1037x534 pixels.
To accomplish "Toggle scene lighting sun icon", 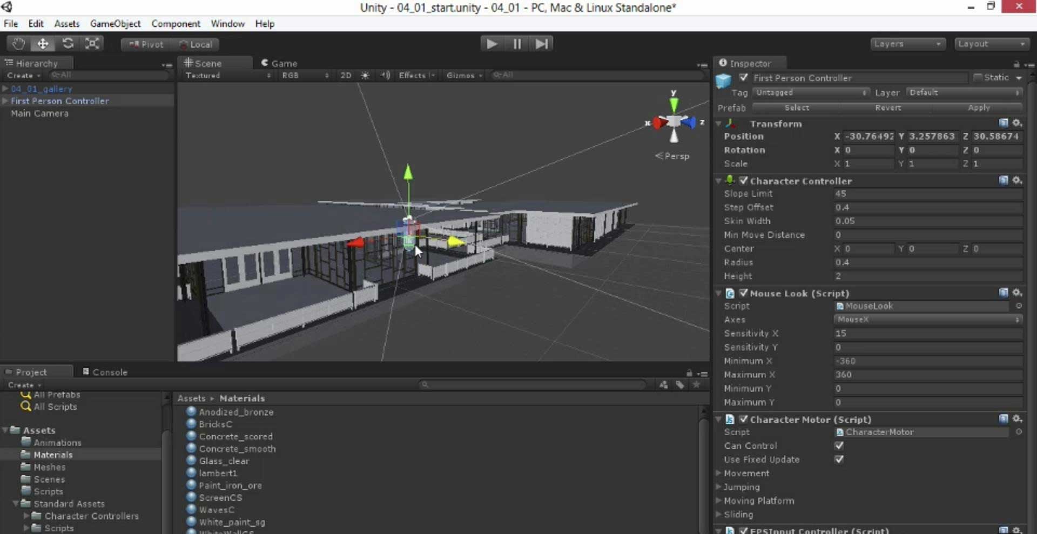I will (x=365, y=76).
